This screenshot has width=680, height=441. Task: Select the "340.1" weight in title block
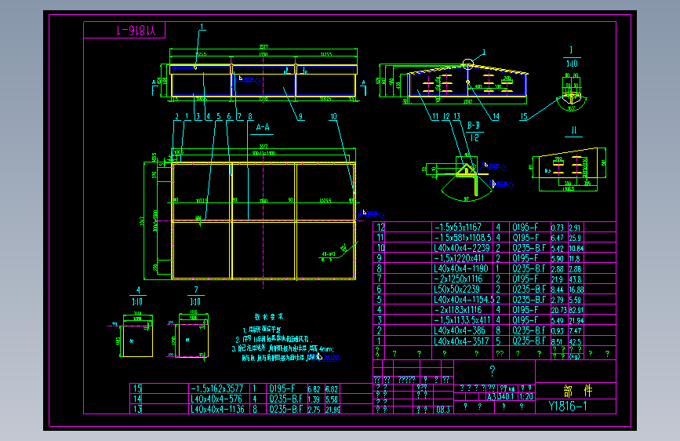[x=506, y=397]
